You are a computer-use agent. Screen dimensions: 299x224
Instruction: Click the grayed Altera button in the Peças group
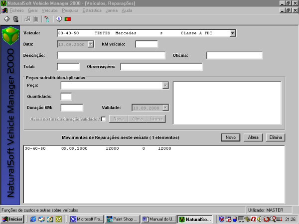coord(138,119)
